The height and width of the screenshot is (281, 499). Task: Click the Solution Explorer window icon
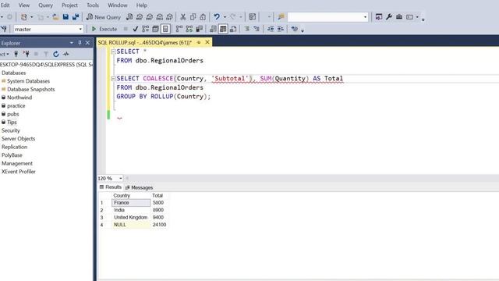(379, 17)
